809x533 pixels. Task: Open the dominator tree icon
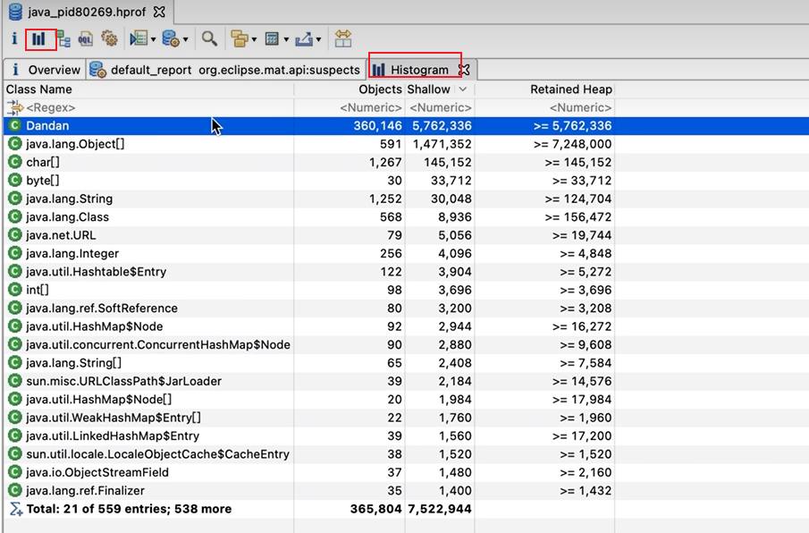pyautogui.click(x=63, y=38)
